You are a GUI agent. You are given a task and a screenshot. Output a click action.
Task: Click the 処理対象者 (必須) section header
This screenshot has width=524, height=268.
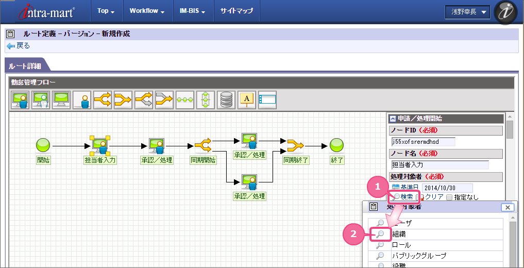[446, 176]
